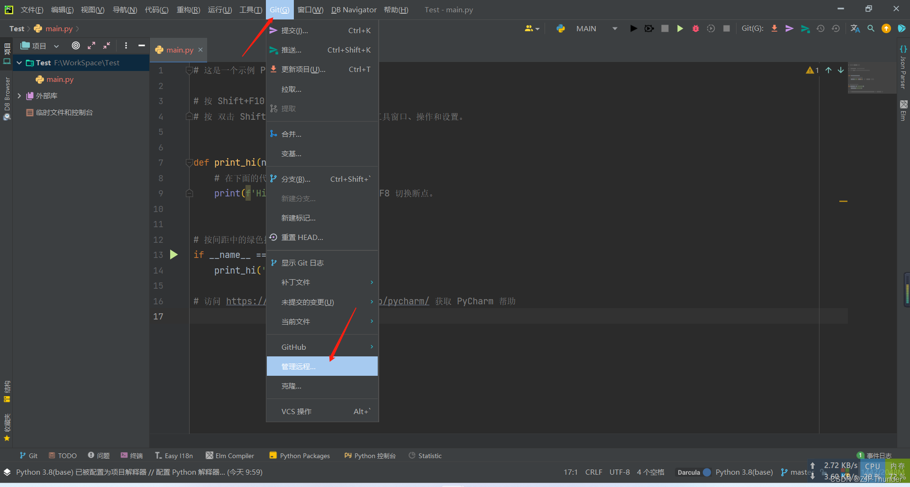Click the Code With Me users icon

pyautogui.click(x=532, y=28)
